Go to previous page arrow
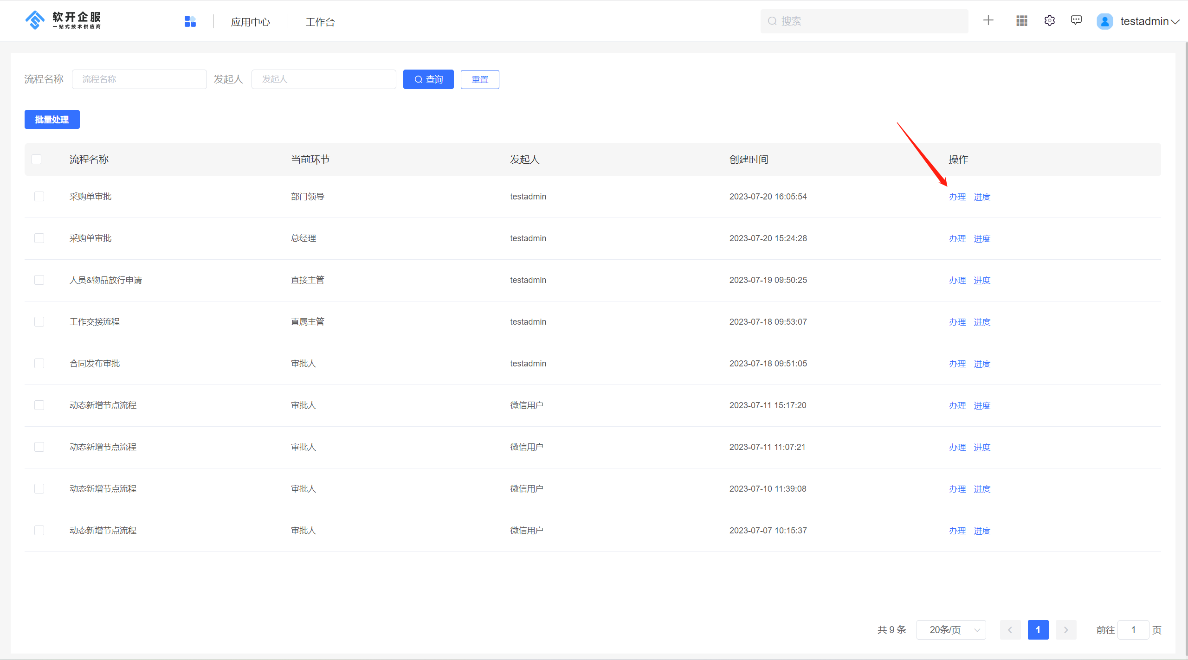The height and width of the screenshot is (660, 1188). 1010,630
